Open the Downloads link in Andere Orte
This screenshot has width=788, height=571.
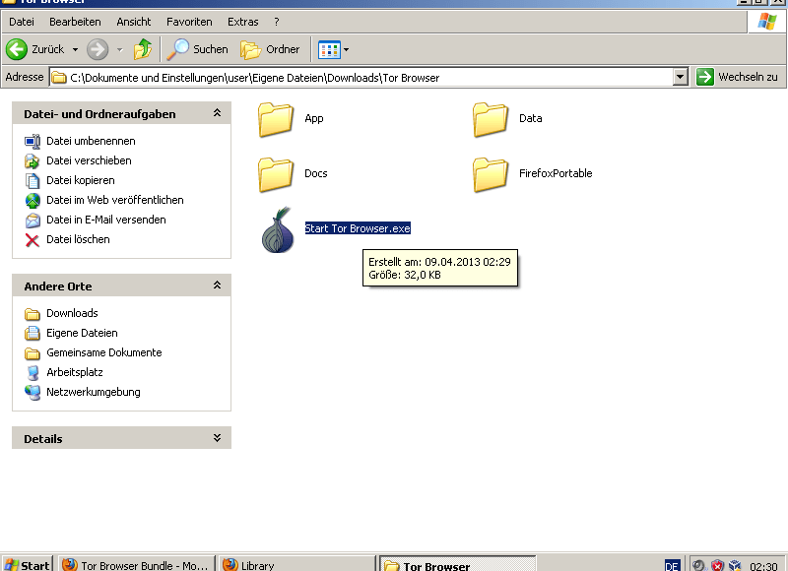72,313
